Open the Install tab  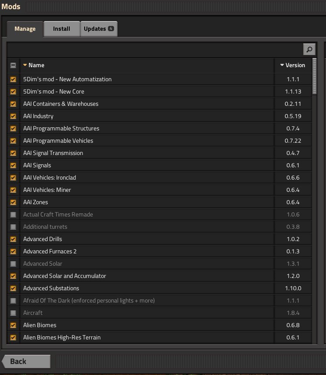62,29
